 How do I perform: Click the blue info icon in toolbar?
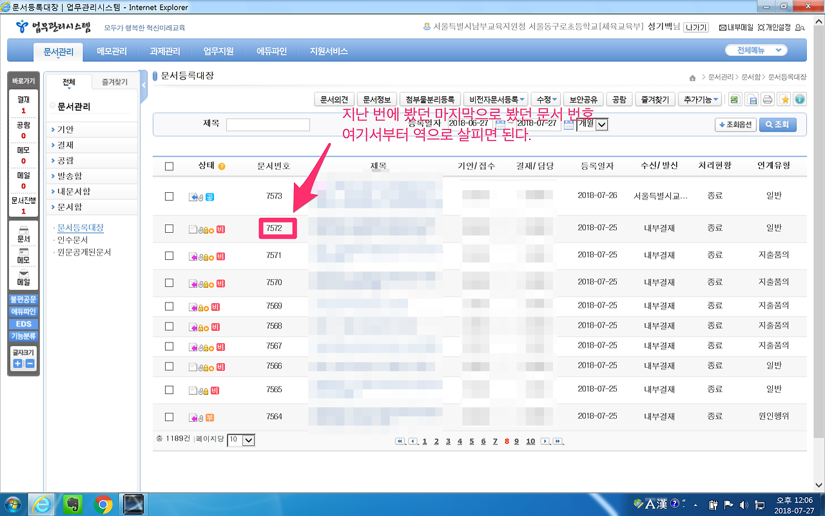pyautogui.click(x=800, y=99)
